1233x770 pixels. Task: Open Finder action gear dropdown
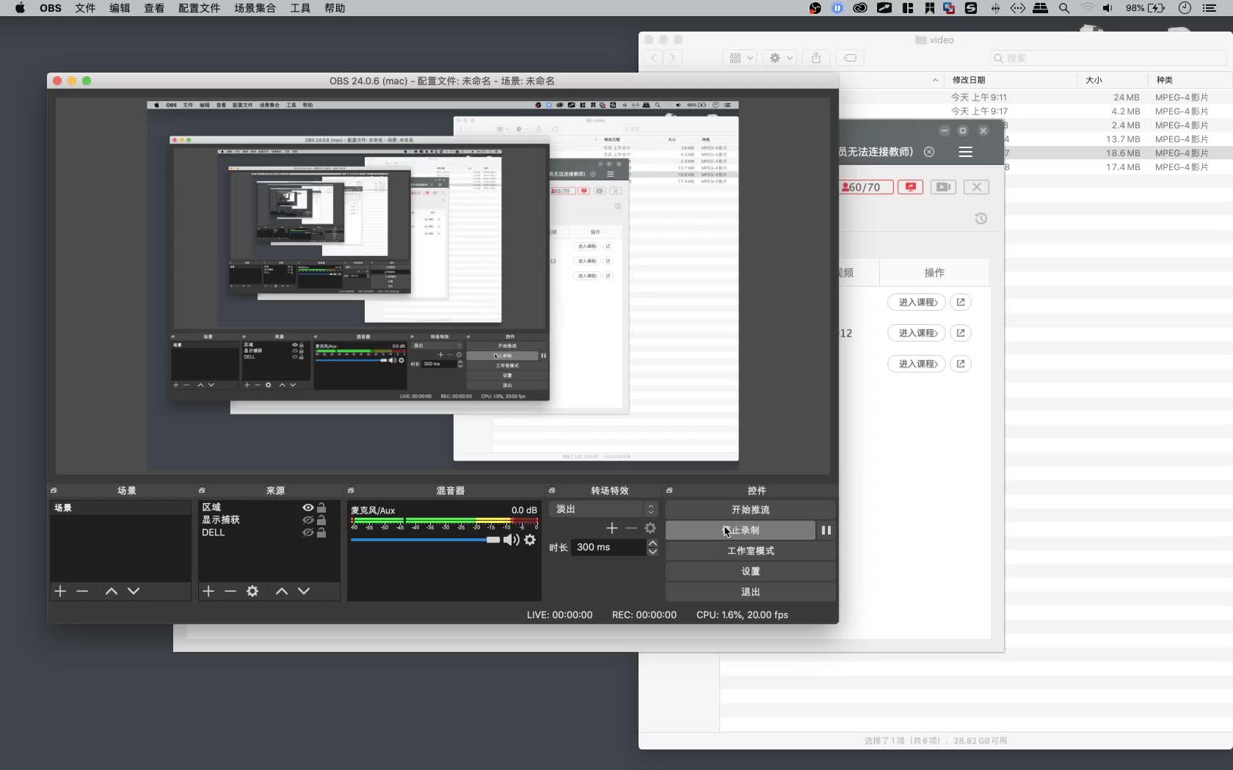pos(779,58)
